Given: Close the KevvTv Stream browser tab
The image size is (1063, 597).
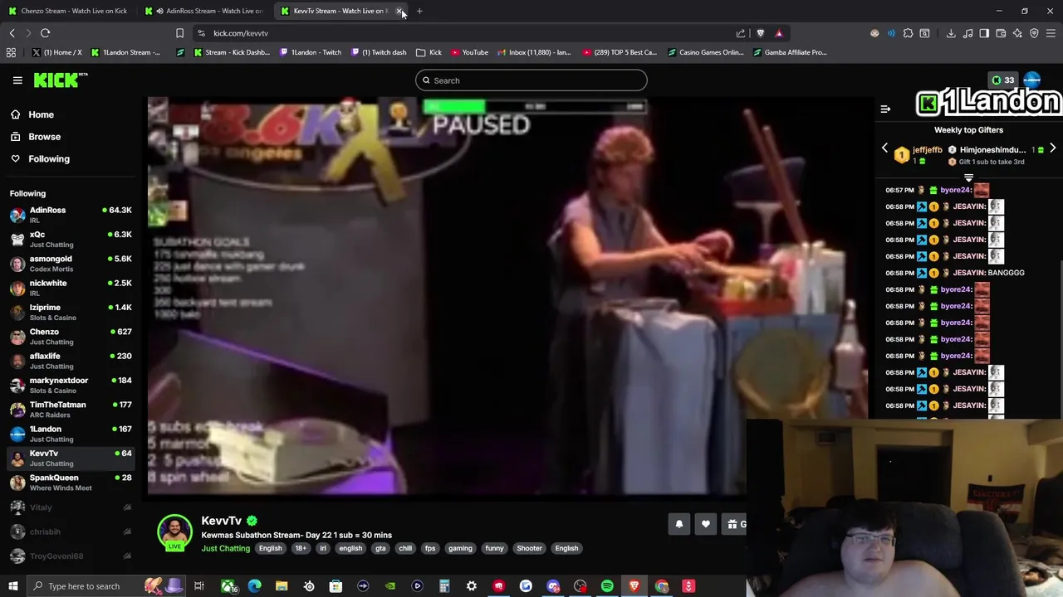Looking at the screenshot, I should (399, 11).
